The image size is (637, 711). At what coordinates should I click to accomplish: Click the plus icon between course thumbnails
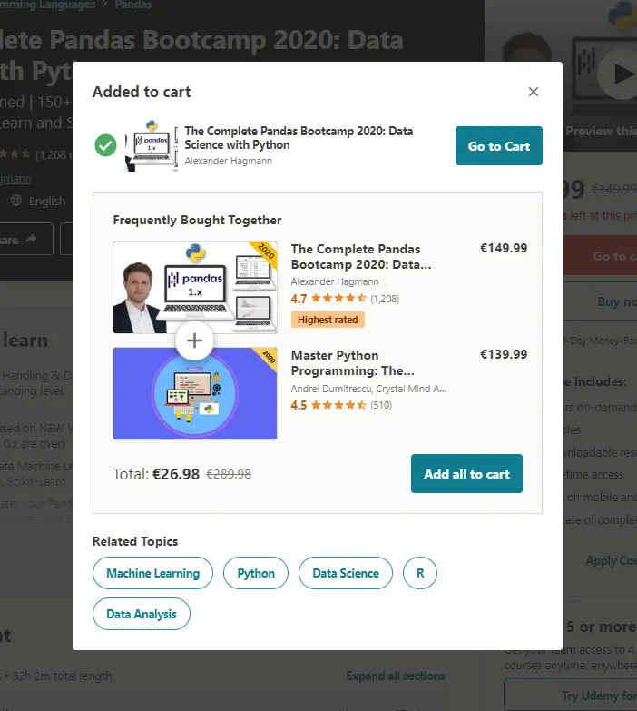pyautogui.click(x=195, y=341)
